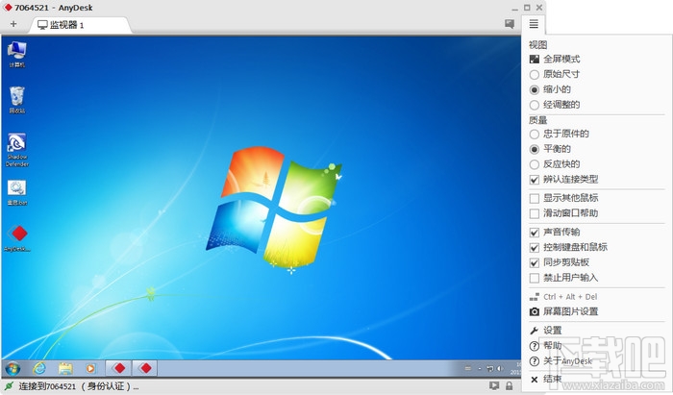
Task: Click the first AnyDesk taskbar button
Action: (118, 368)
